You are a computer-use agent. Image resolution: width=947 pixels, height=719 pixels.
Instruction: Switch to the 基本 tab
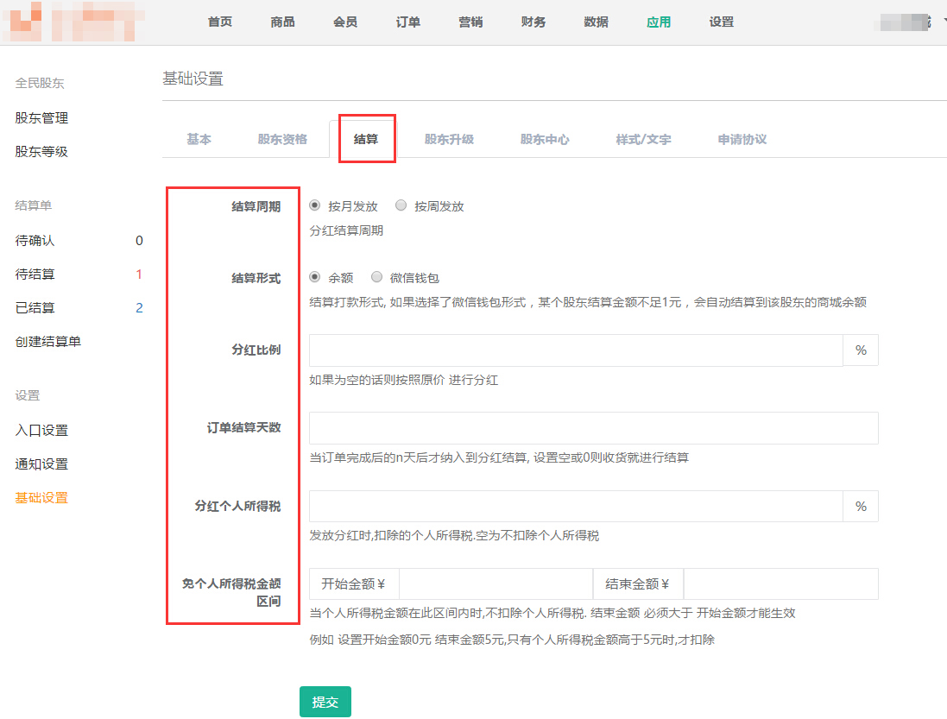tap(199, 139)
